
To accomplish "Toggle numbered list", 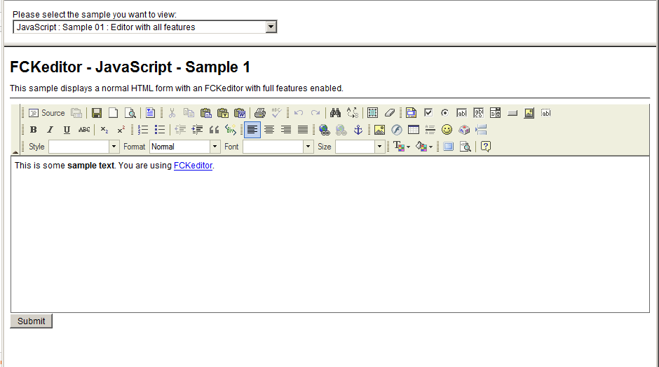I will point(143,130).
